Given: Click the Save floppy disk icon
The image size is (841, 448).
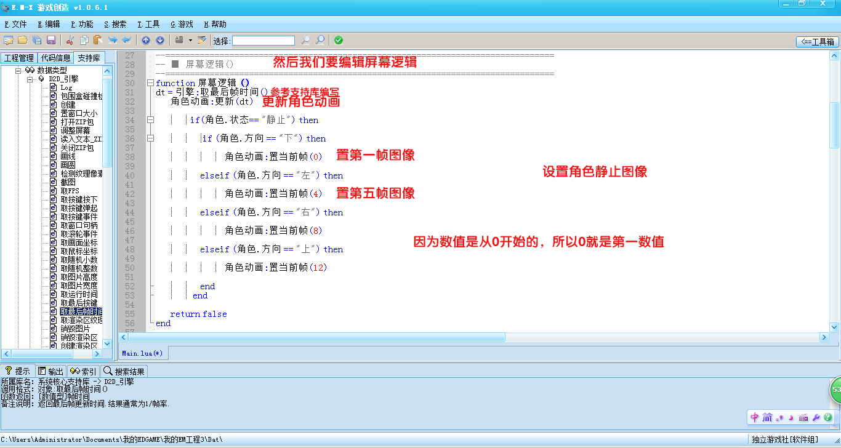Looking at the screenshot, I should click(51, 41).
